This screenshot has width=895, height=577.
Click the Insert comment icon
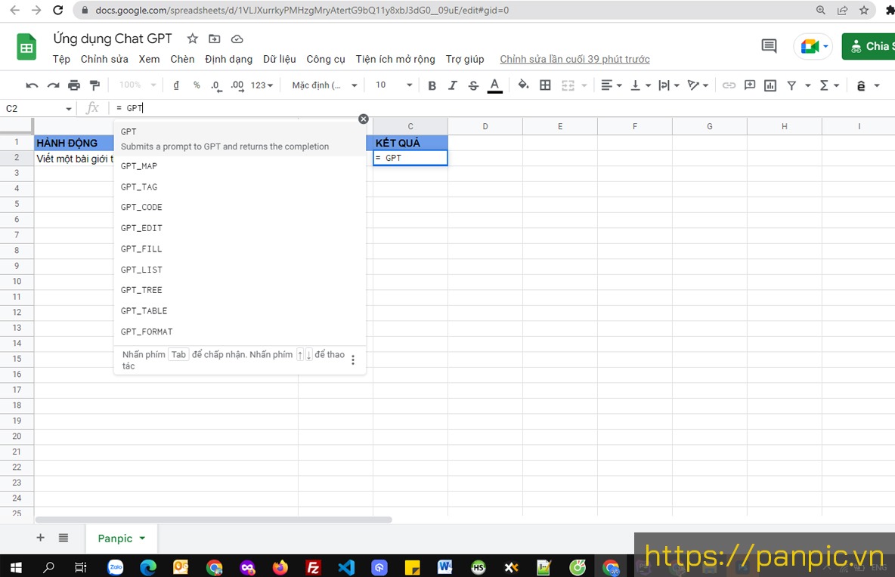coord(749,85)
